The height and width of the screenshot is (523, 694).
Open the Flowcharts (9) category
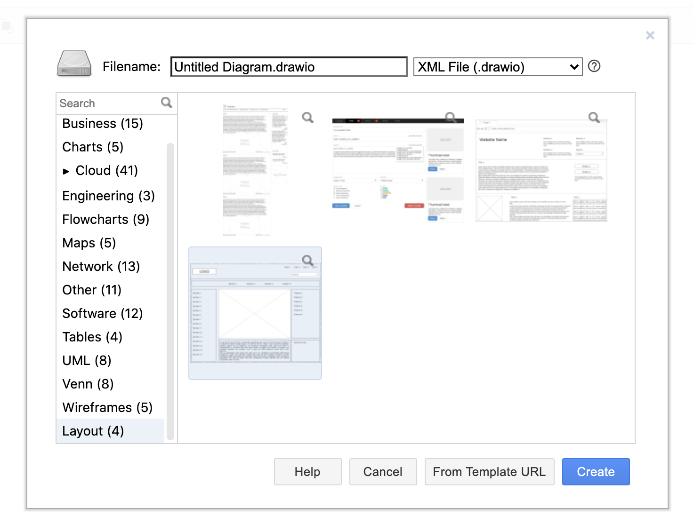pyautogui.click(x=106, y=220)
